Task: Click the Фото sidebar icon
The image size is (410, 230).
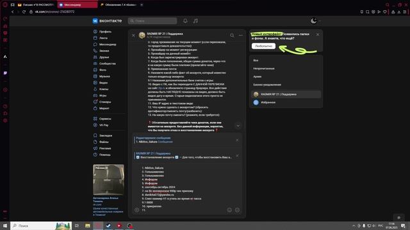Action: [95, 70]
